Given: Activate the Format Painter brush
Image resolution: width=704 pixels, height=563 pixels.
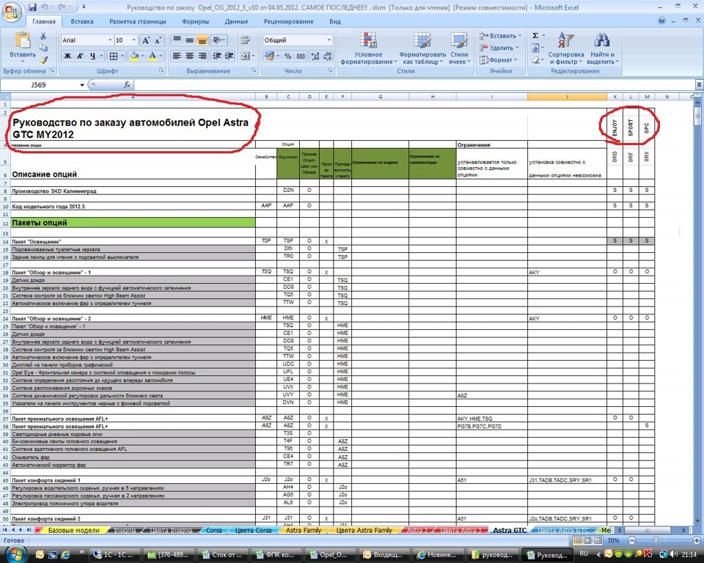Looking at the screenshot, I should [x=43, y=59].
